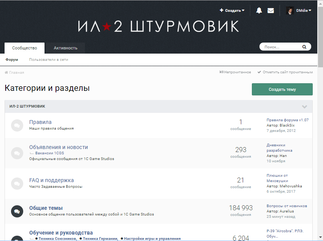Click the Непрочитанное link
Image resolution: width=323 pixels, height=241 pixels.
(x=235, y=72)
